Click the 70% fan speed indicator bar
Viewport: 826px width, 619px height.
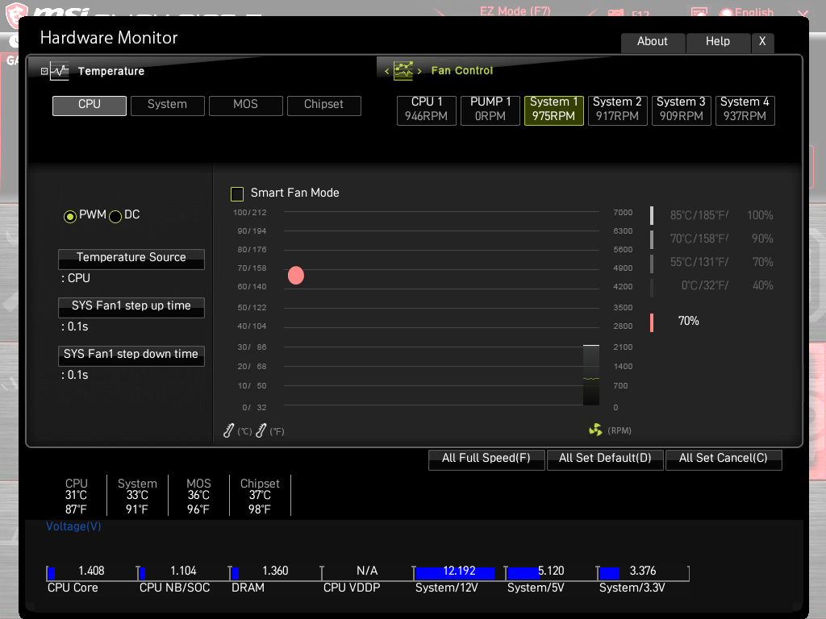[x=652, y=322]
